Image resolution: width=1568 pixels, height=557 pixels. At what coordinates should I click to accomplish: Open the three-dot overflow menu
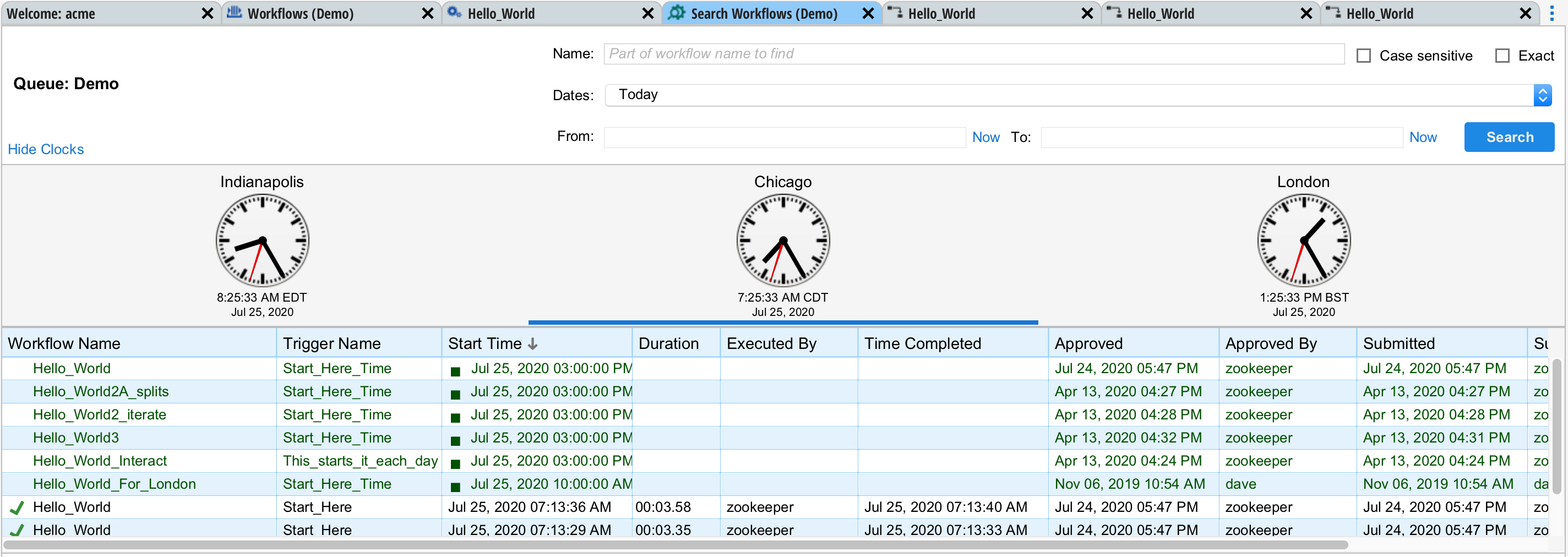pyautogui.click(x=1551, y=13)
